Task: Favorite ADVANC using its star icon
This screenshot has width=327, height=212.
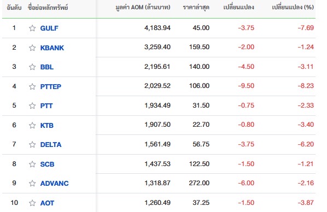Action: (x=32, y=183)
